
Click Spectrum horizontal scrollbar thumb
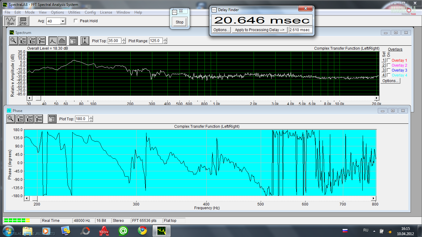38,98
